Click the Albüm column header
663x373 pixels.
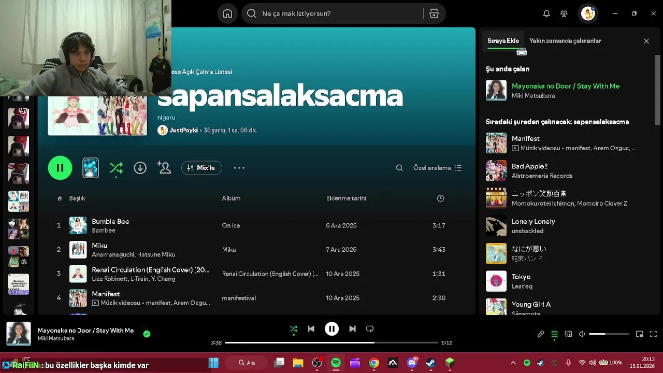click(x=231, y=198)
